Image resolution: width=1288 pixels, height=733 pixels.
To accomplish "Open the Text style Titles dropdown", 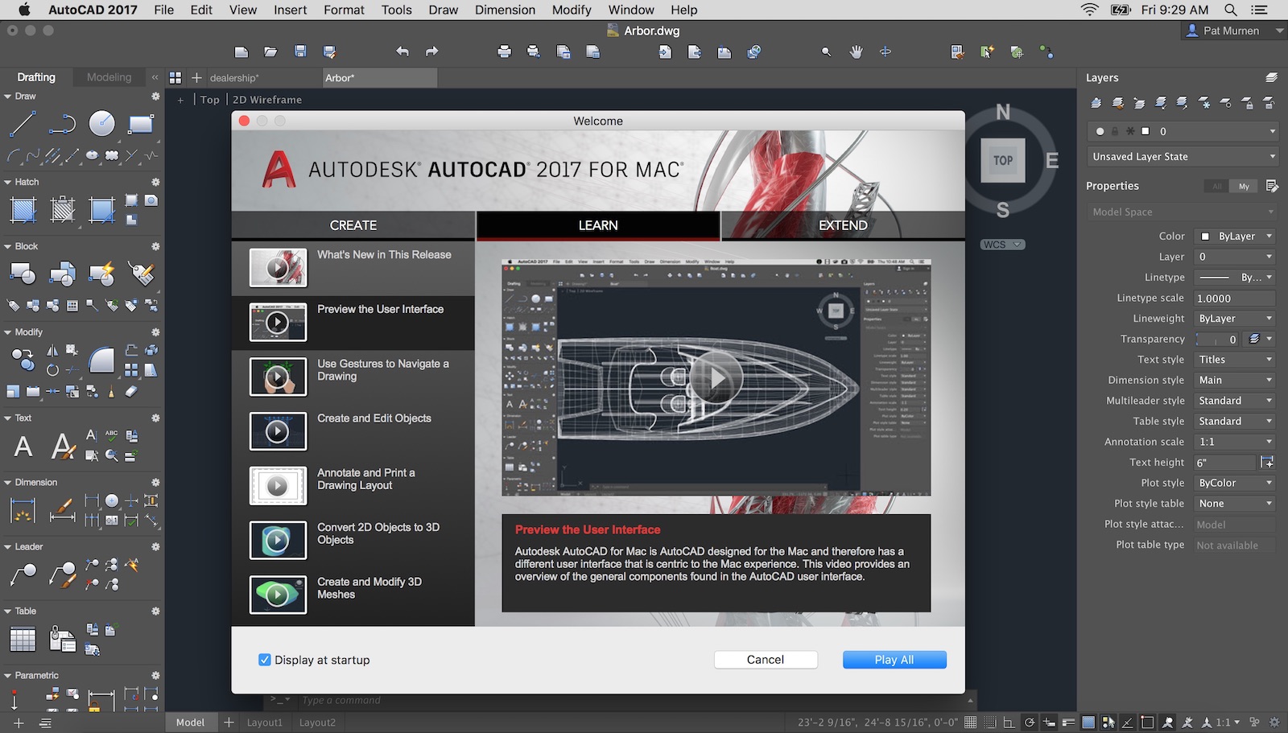I will [x=1235, y=360].
